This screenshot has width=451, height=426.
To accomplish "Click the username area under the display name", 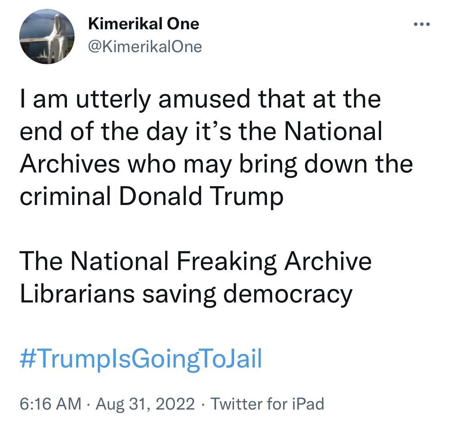I will [146, 46].
